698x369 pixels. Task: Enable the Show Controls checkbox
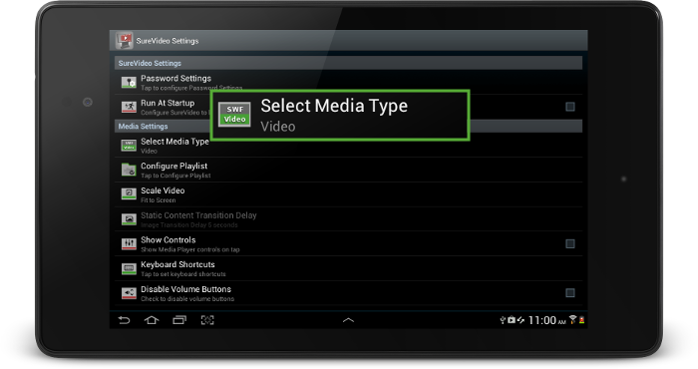(569, 244)
